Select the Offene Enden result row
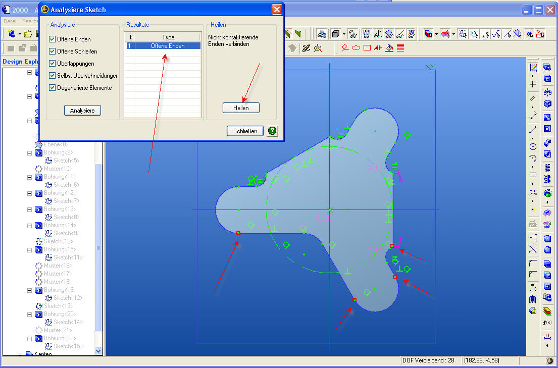 point(163,46)
